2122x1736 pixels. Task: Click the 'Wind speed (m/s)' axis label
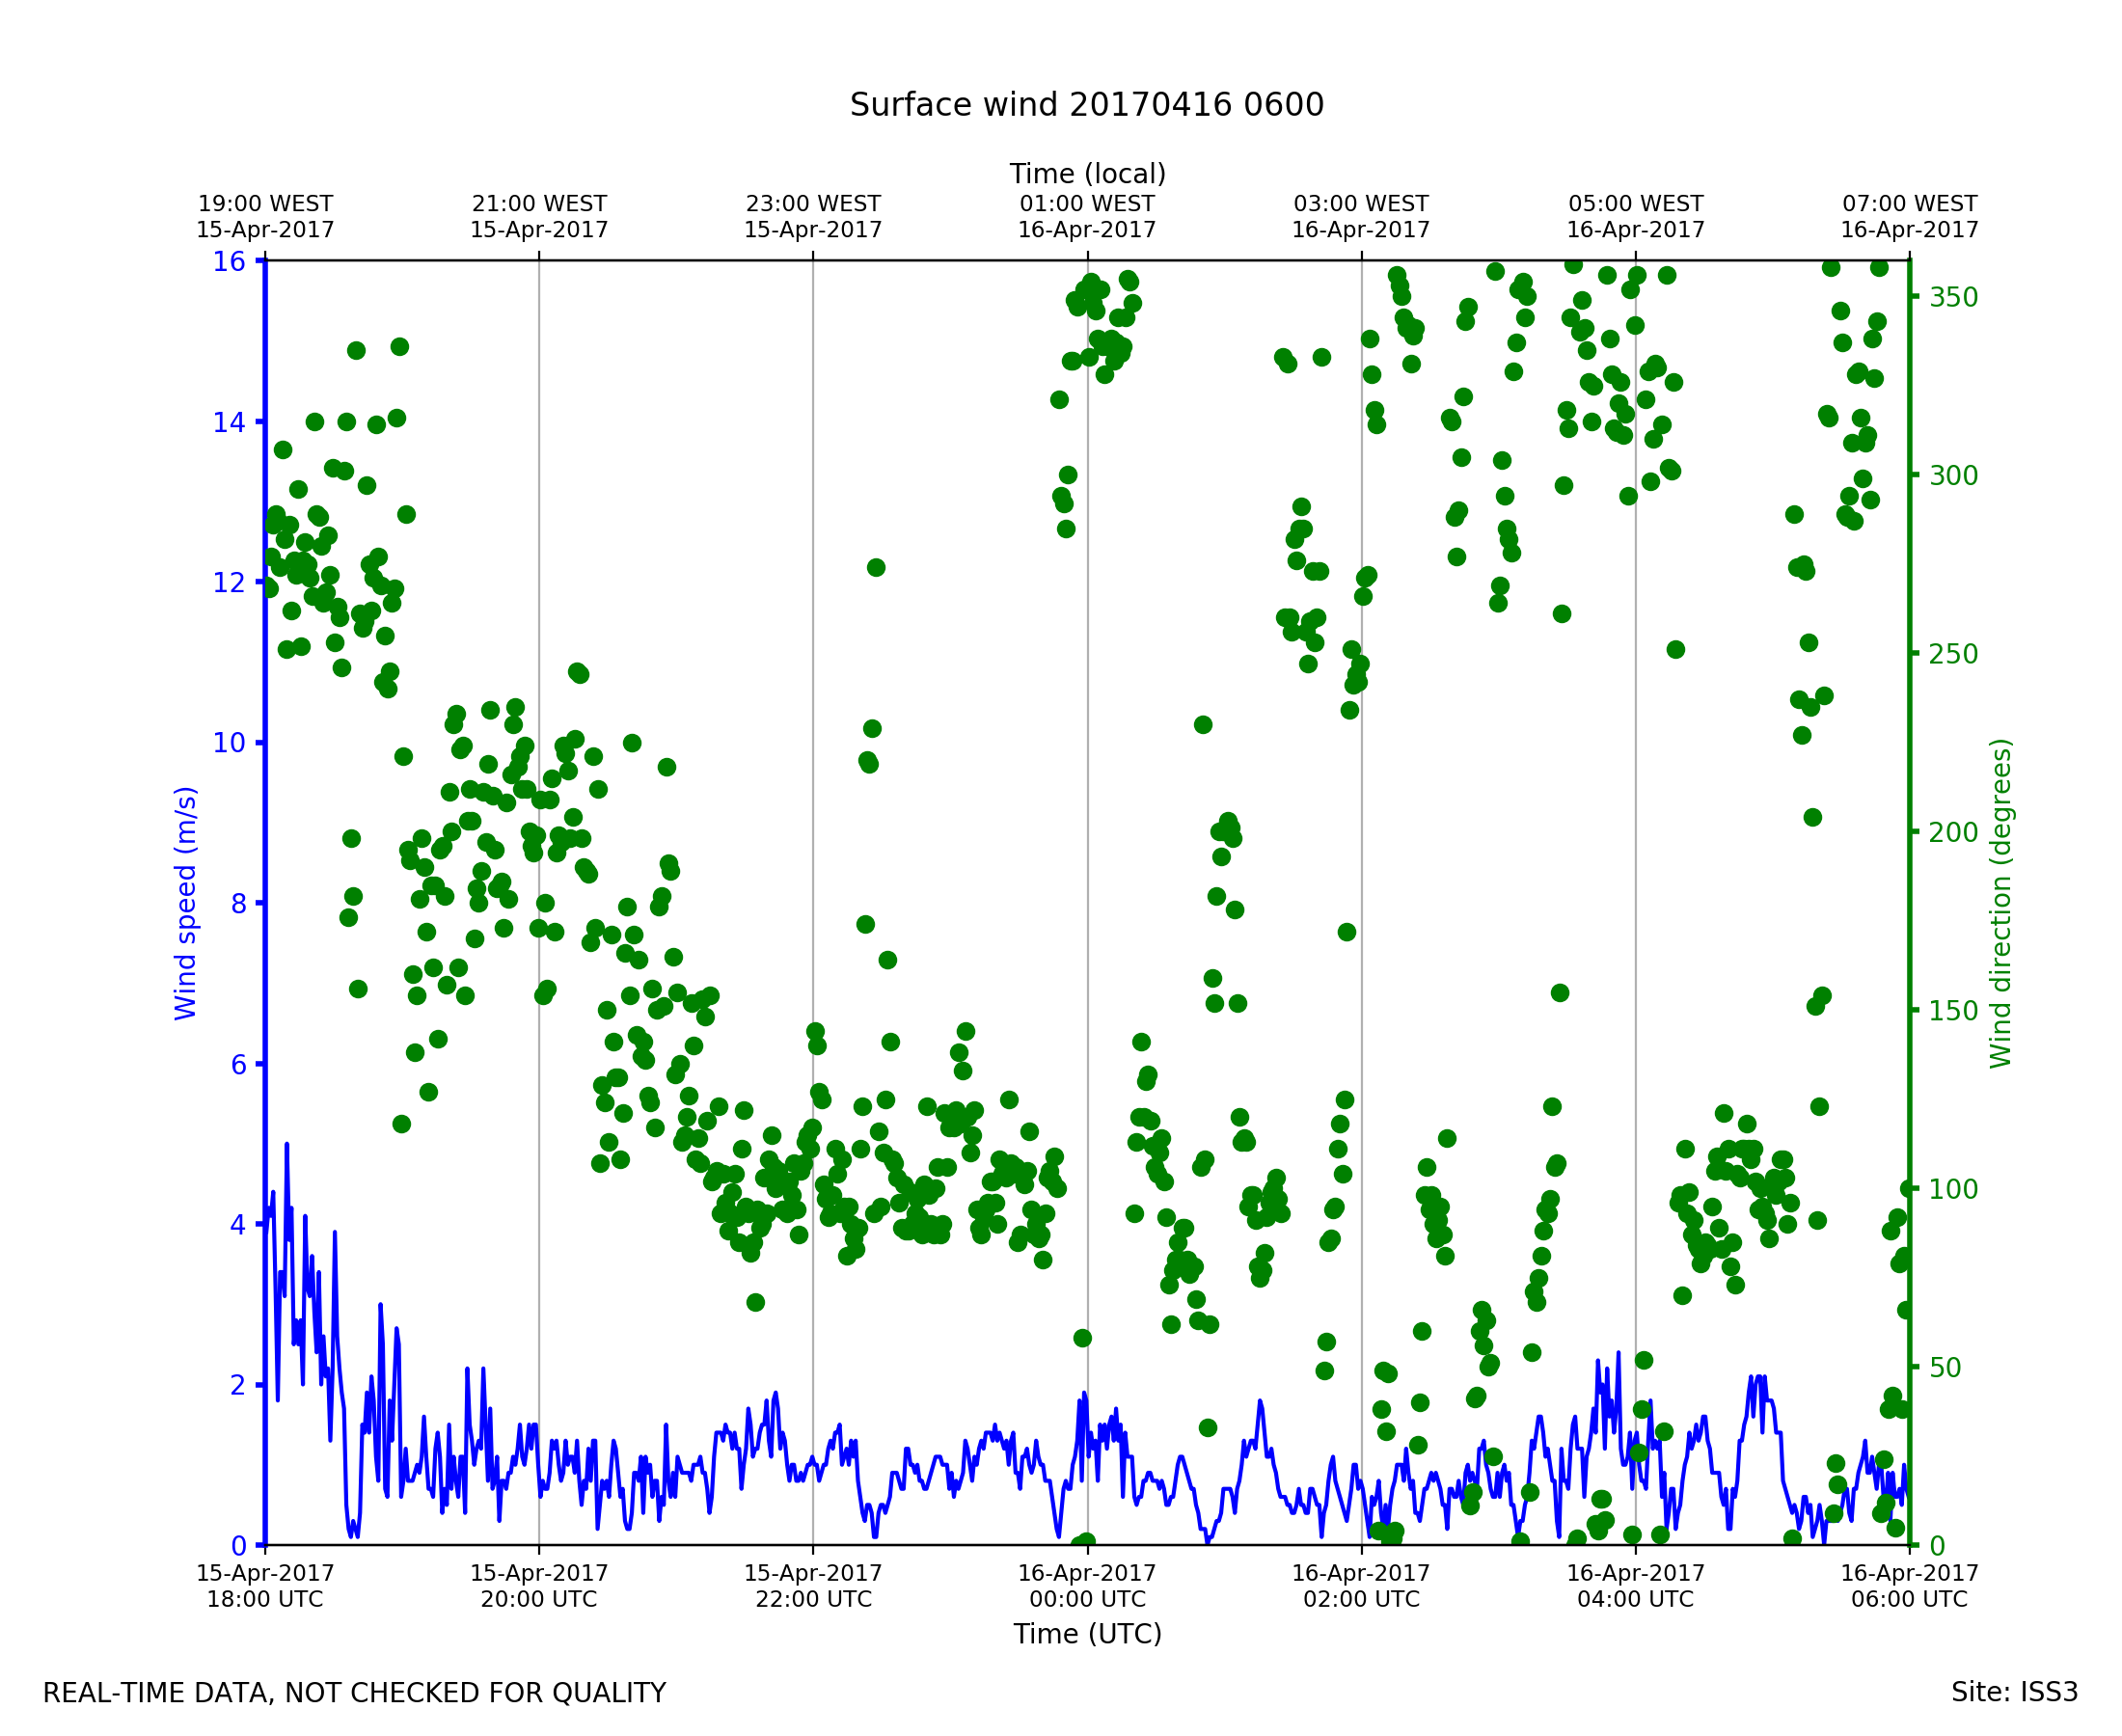pyautogui.click(x=186, y=903)
